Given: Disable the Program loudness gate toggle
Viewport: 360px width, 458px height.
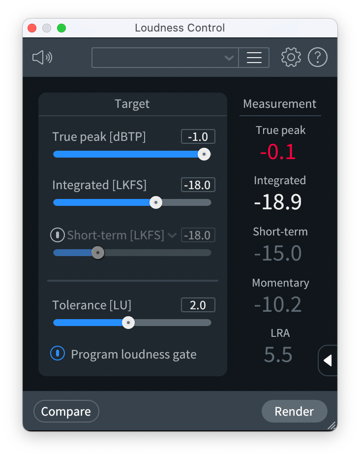Looking at the screenshot, I should point(58,353).
